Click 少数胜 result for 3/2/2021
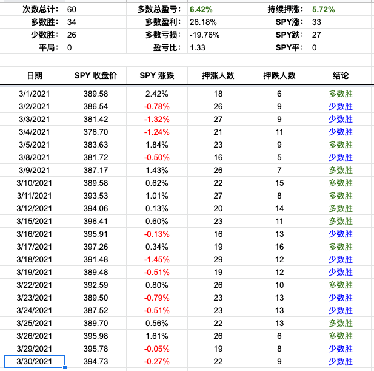The height and width of the screenshot is (371, 374). click(341, 106)
